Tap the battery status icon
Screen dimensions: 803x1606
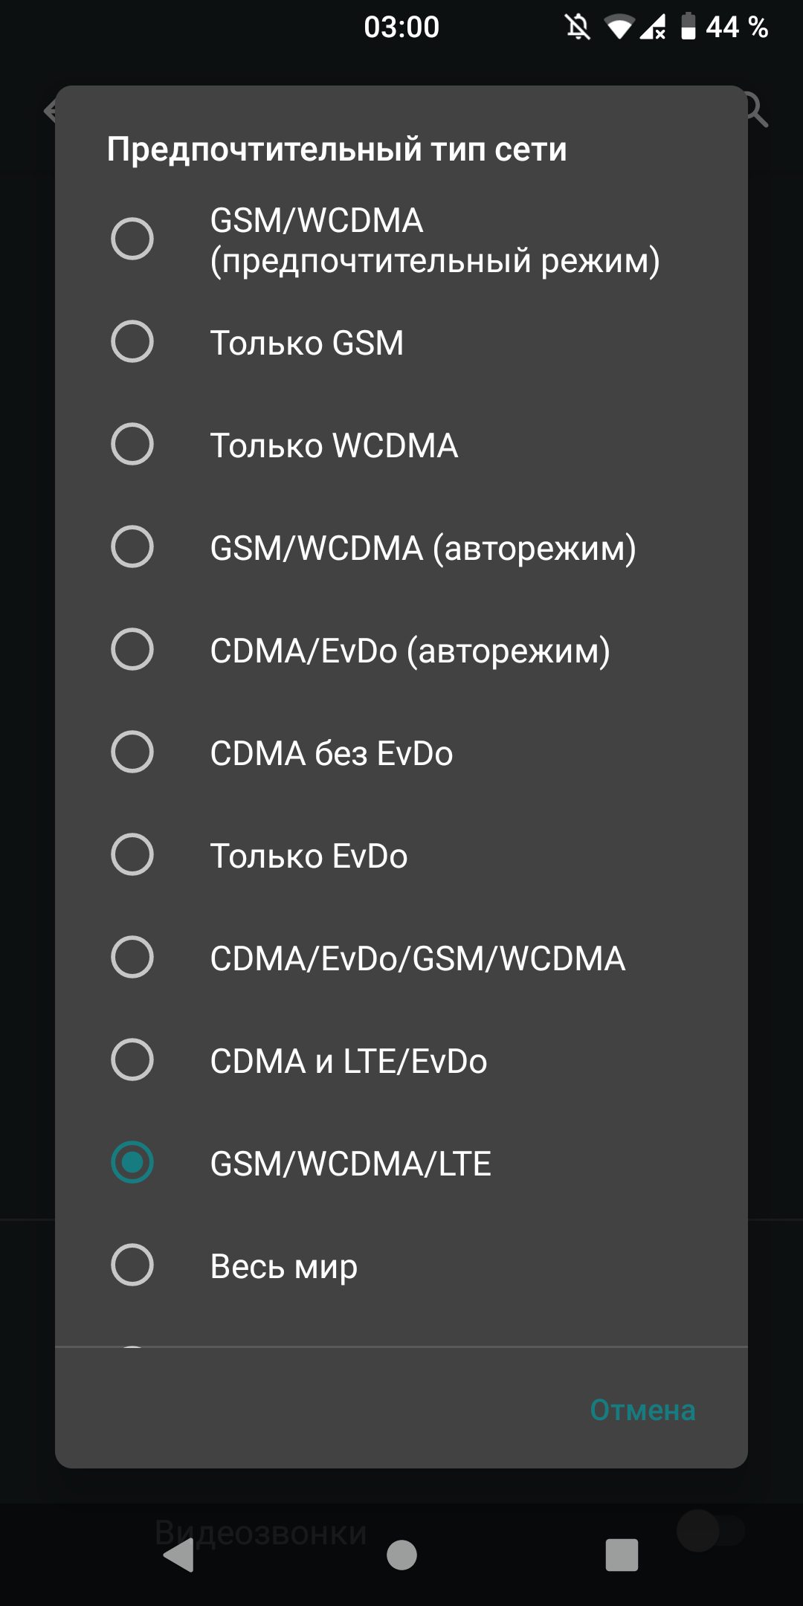click(x=688, y=27)
